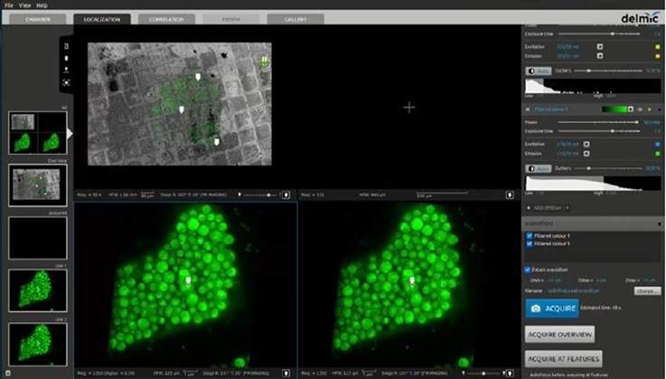Image resolution: width=666 pixels, height=379 pixels.
Task: Disable the Z-stack acquisition checkbox
Action: pyautogui.click(x=527, y=270)
